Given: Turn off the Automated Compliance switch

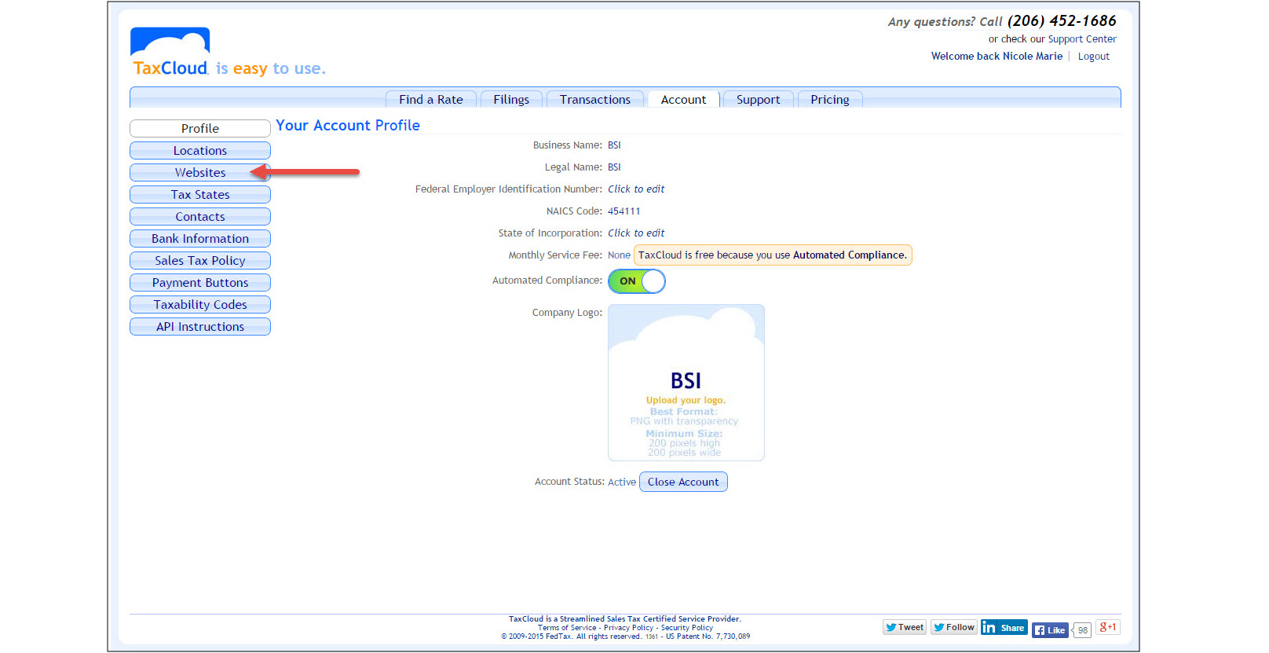Looking at the screenshot, I should tap(637, 281).
